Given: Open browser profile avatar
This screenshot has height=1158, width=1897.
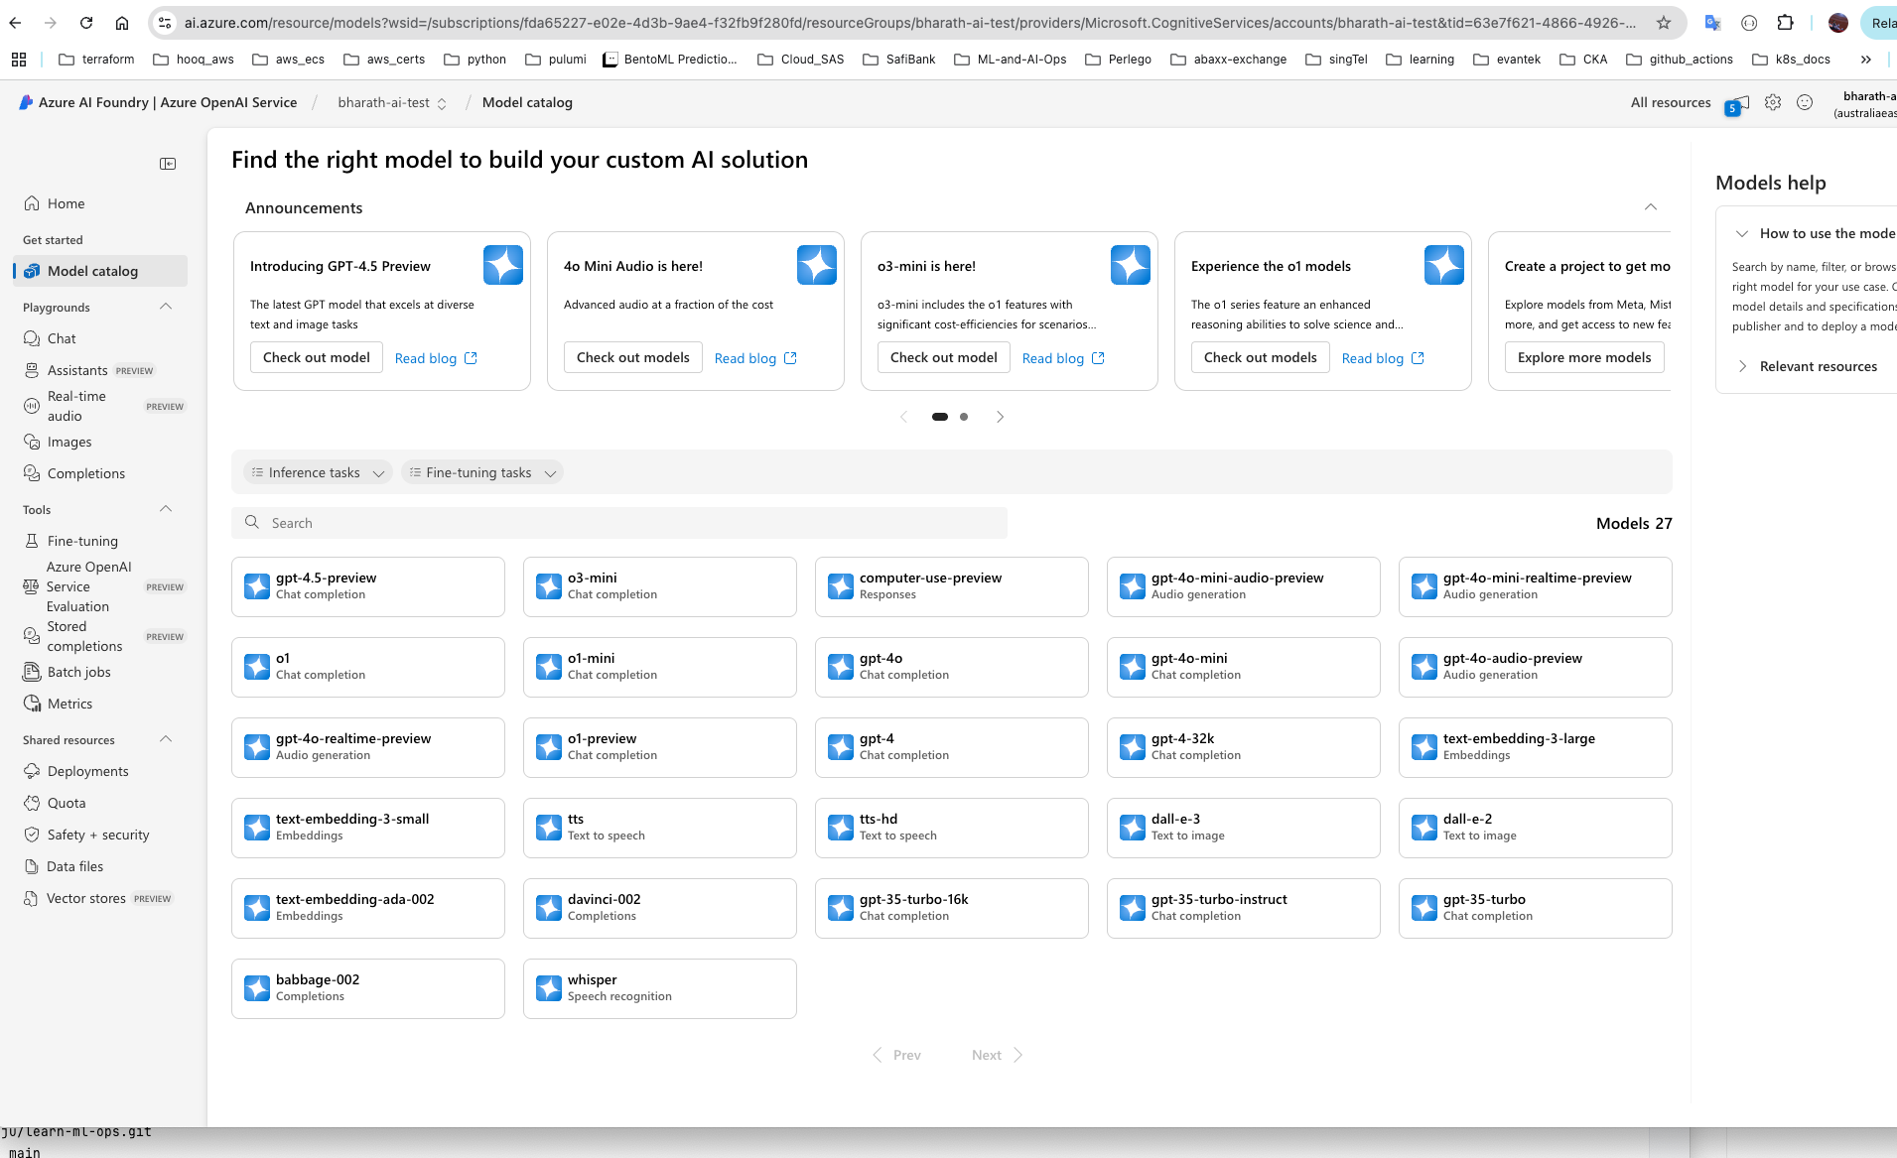Looking at the screenshot, I should click(1838, 23).
